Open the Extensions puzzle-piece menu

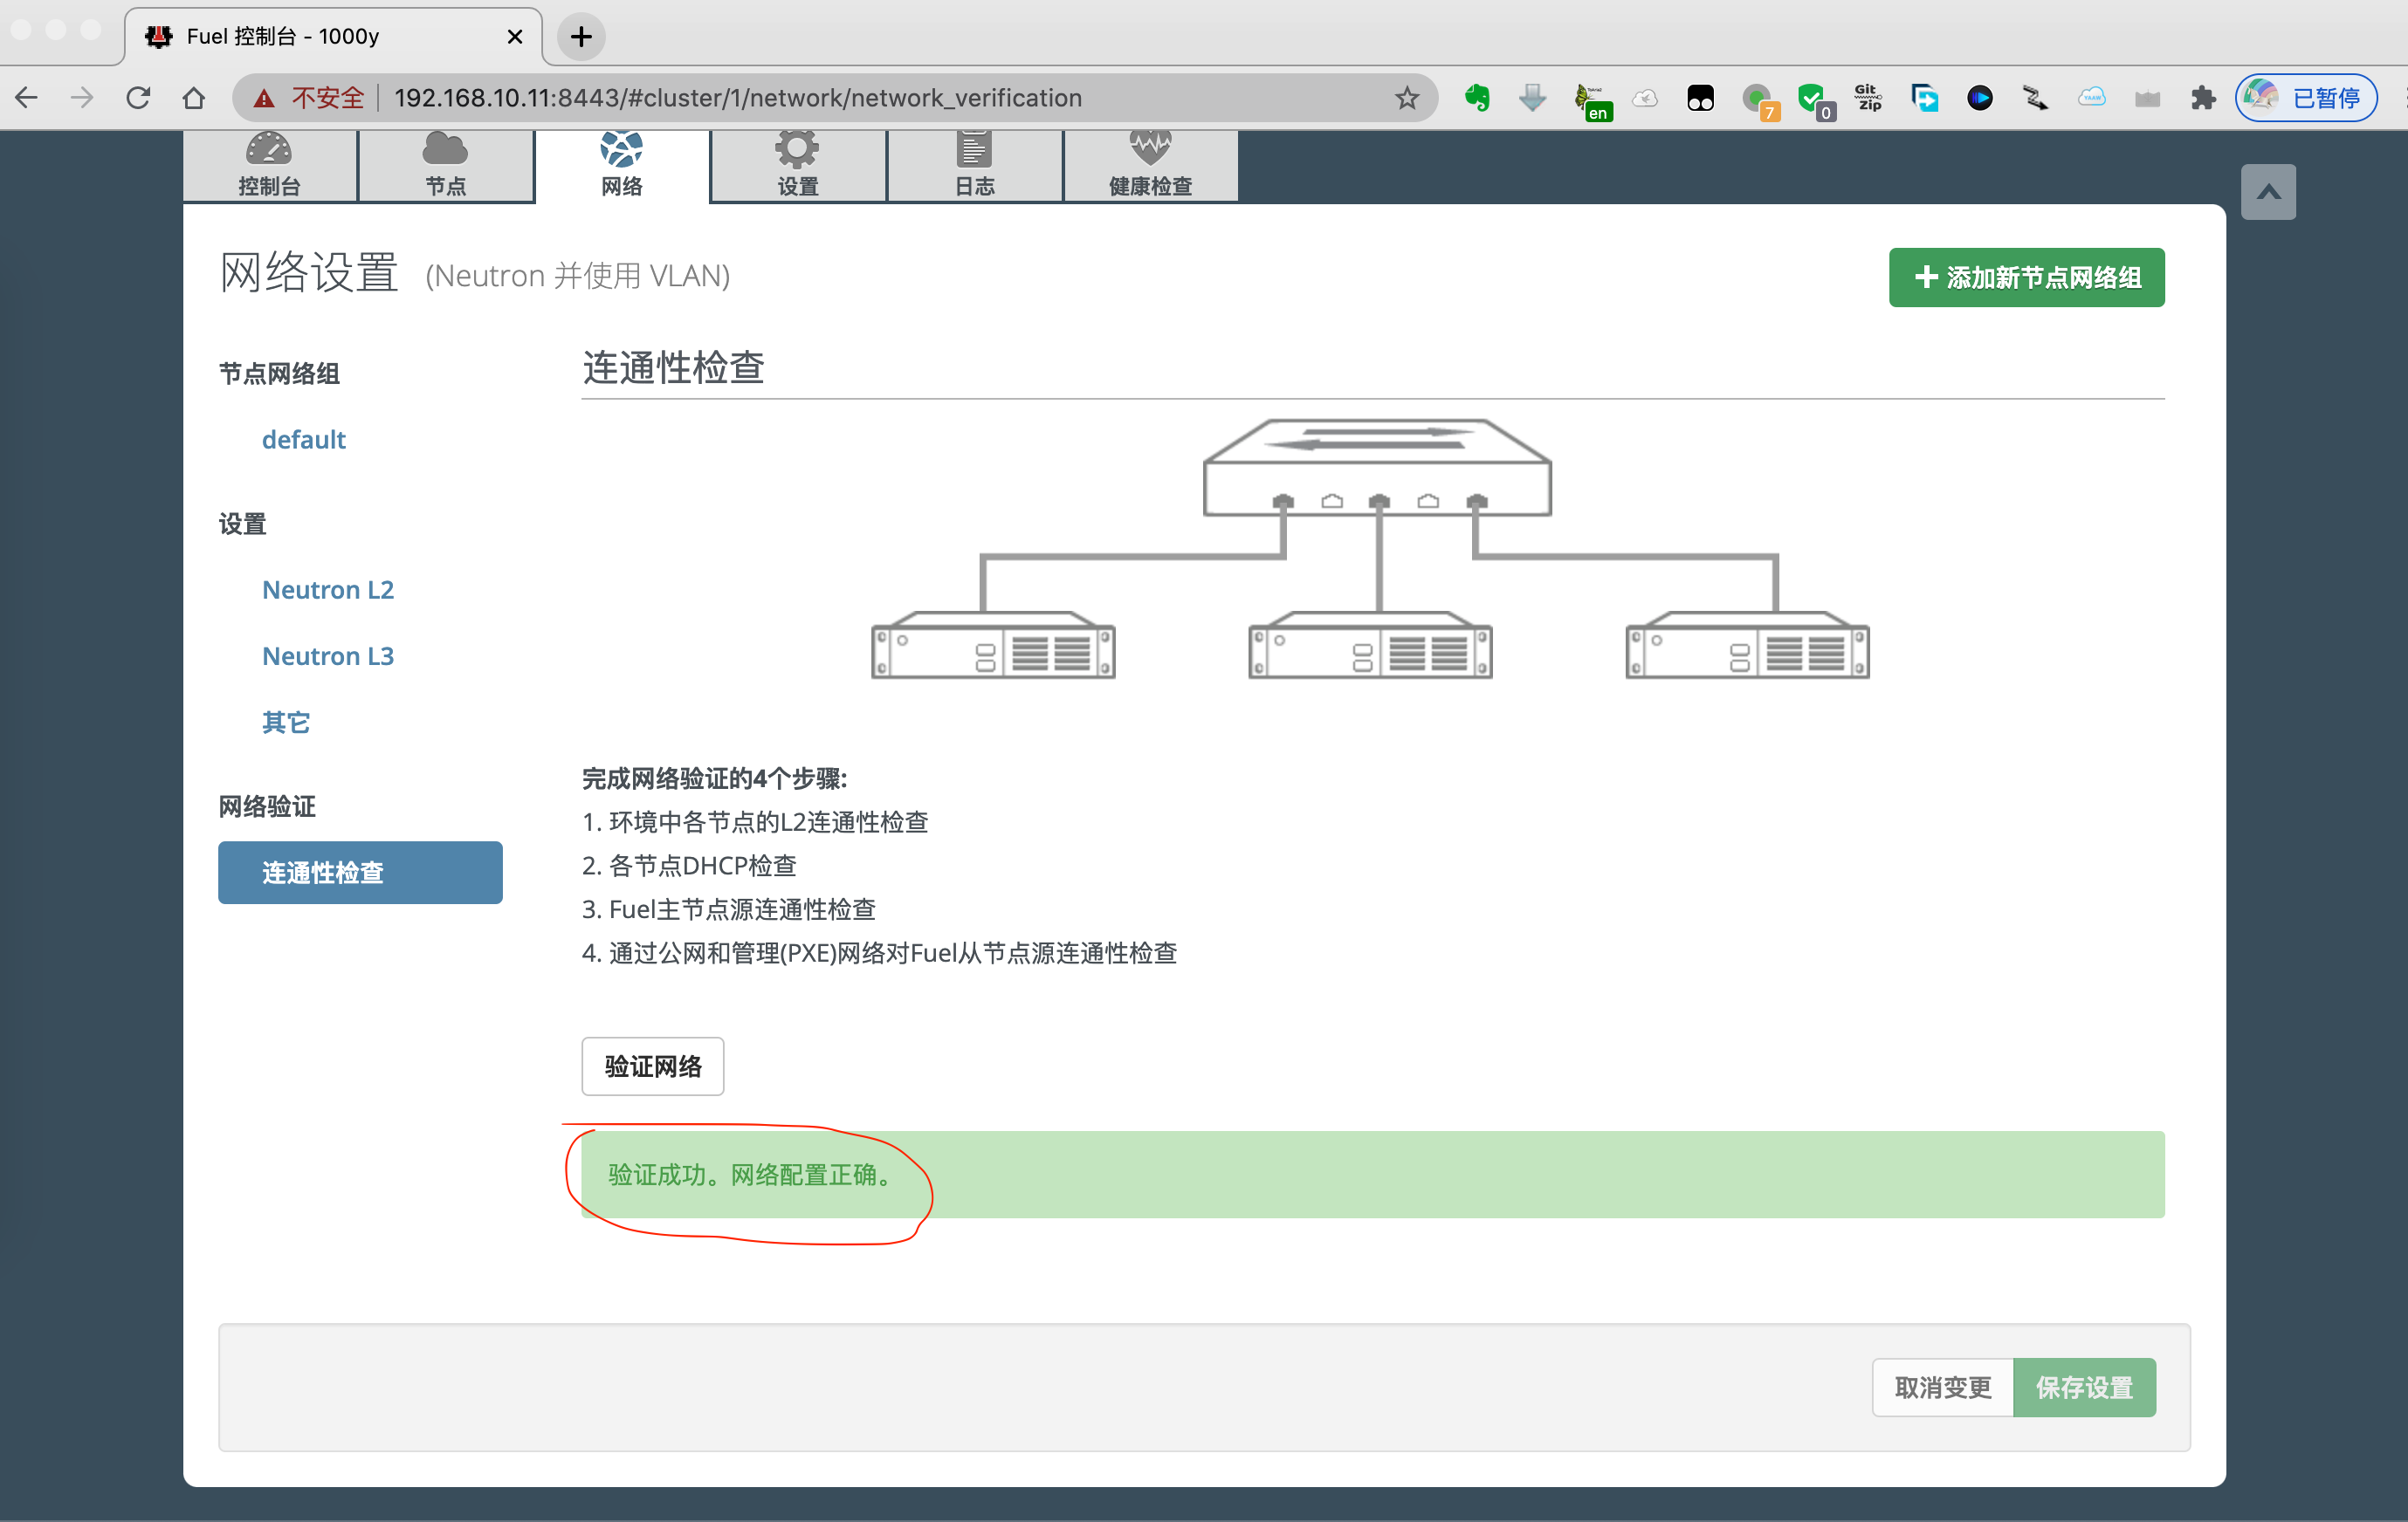click(x=2203, y=98)
